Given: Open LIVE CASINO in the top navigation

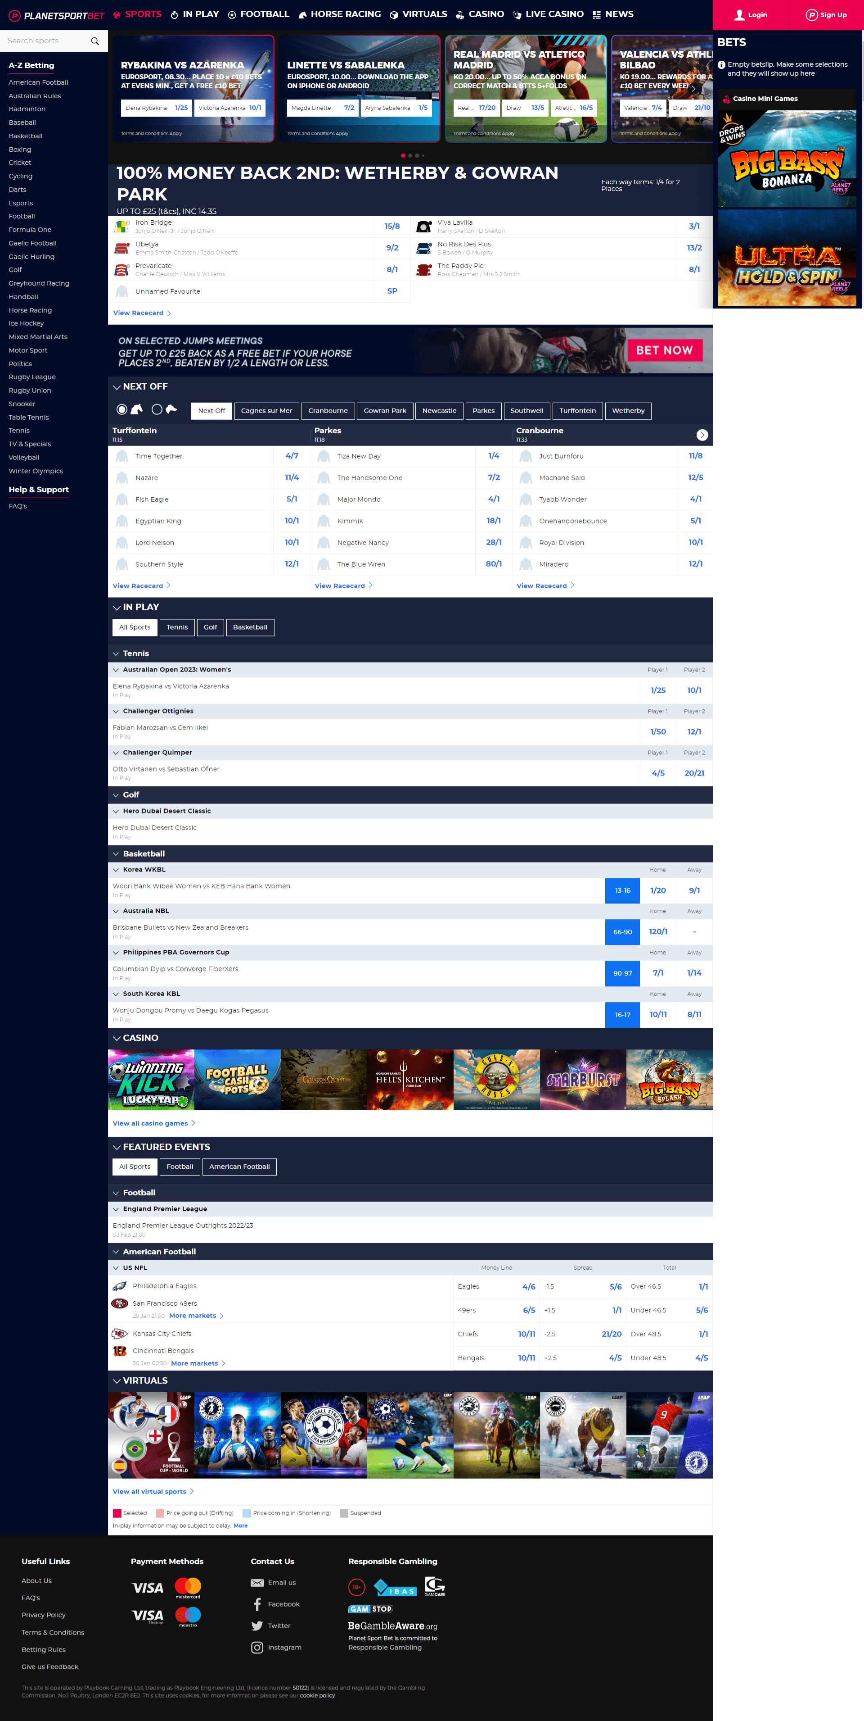Looking at the screenshot, I should [x=548, y=14].
